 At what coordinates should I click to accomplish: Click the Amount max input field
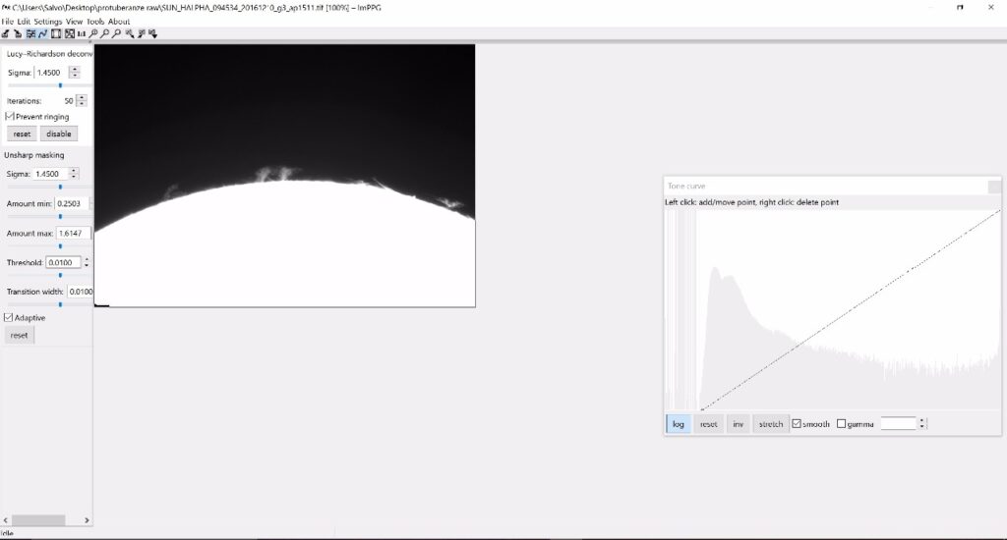point(73,234)
